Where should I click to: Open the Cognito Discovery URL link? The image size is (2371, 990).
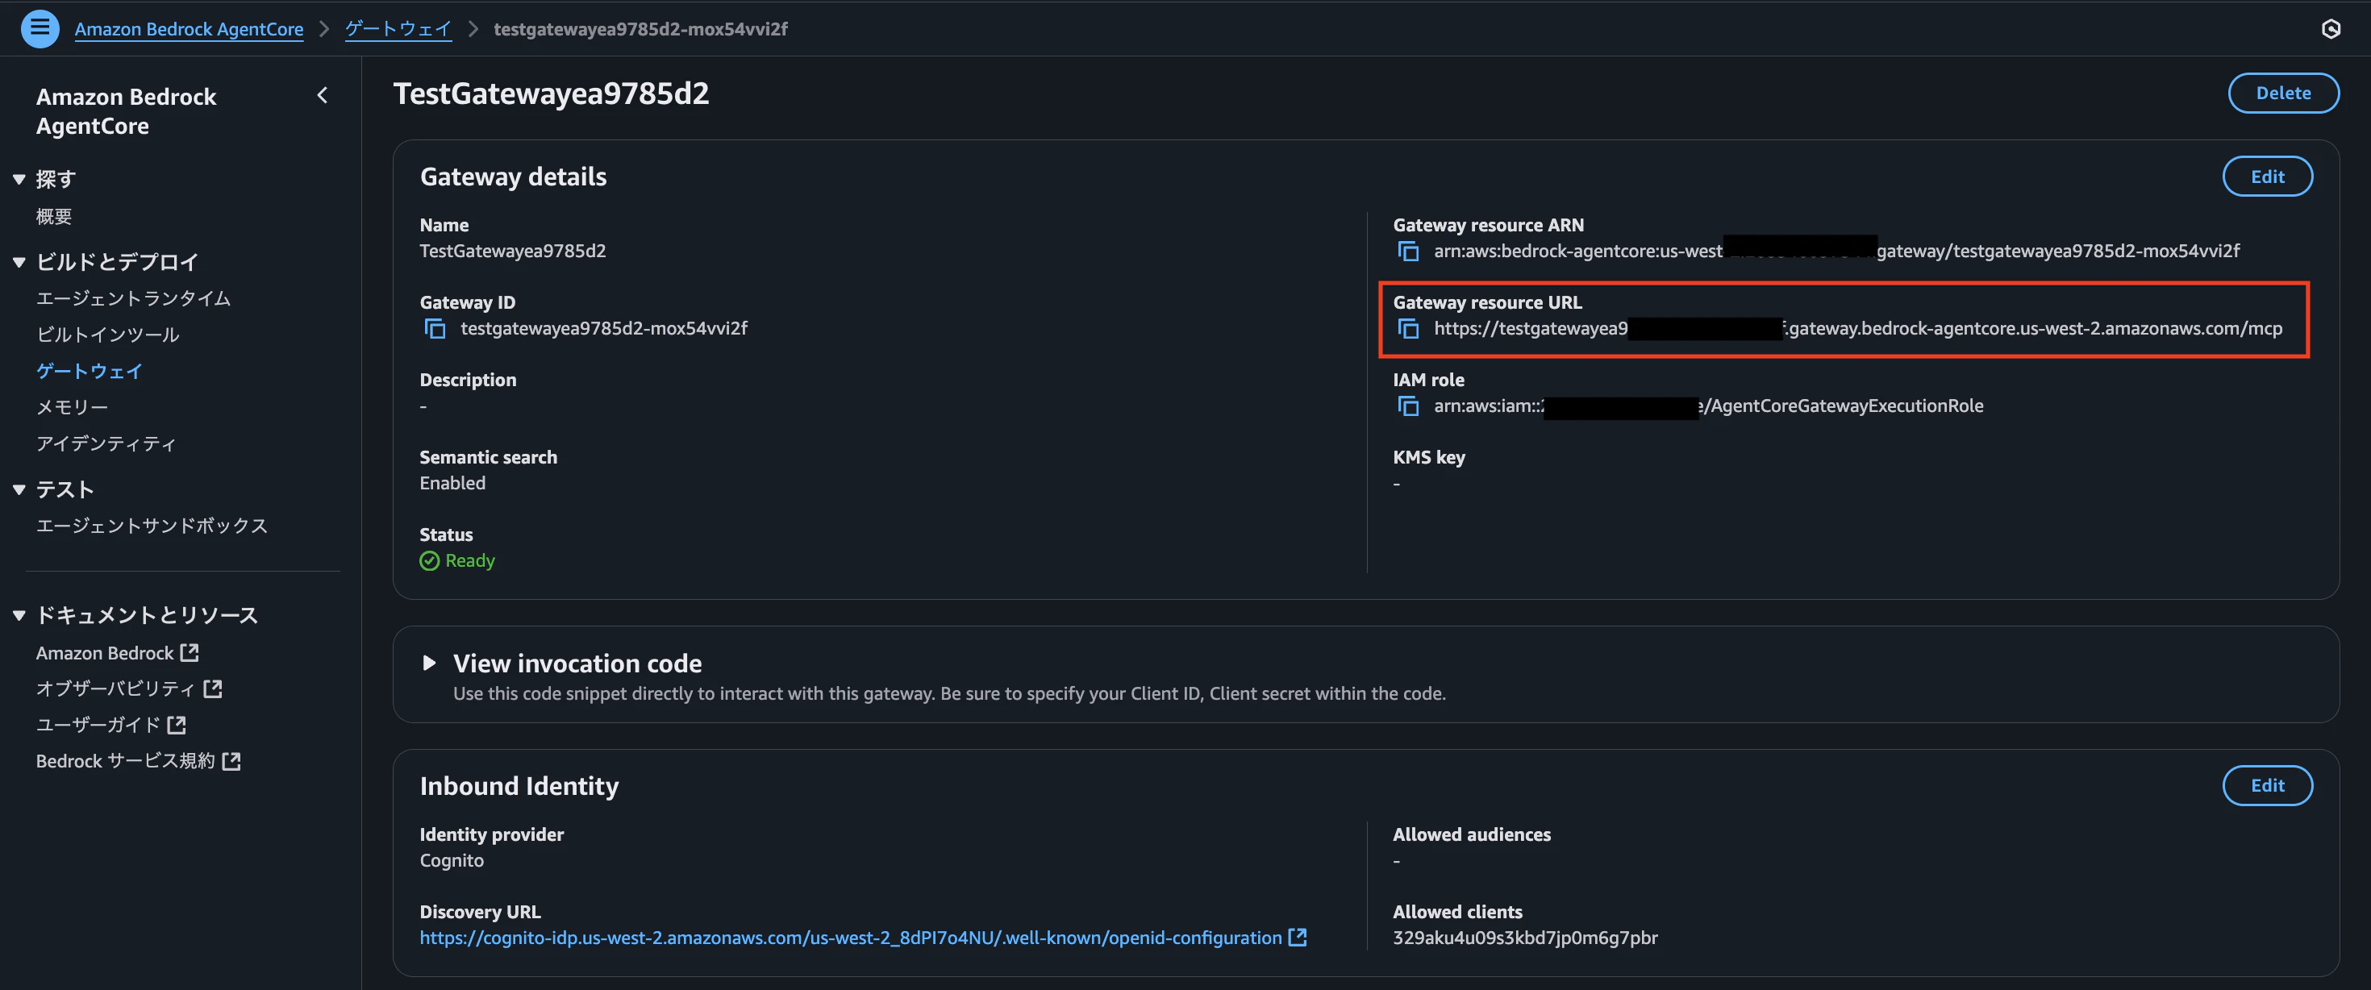(849, 938)
